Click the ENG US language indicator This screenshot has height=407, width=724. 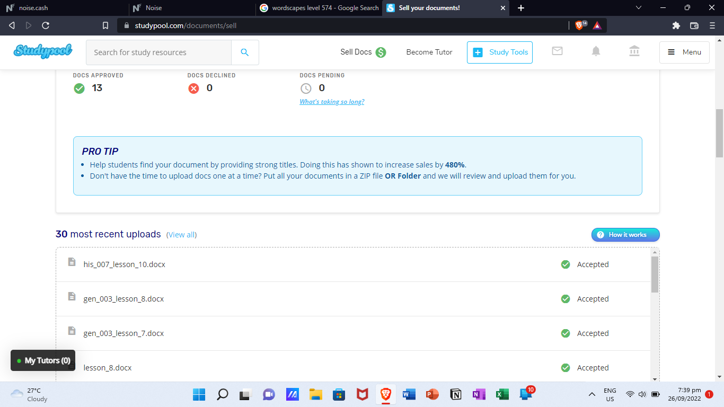[x=610, y=394]
